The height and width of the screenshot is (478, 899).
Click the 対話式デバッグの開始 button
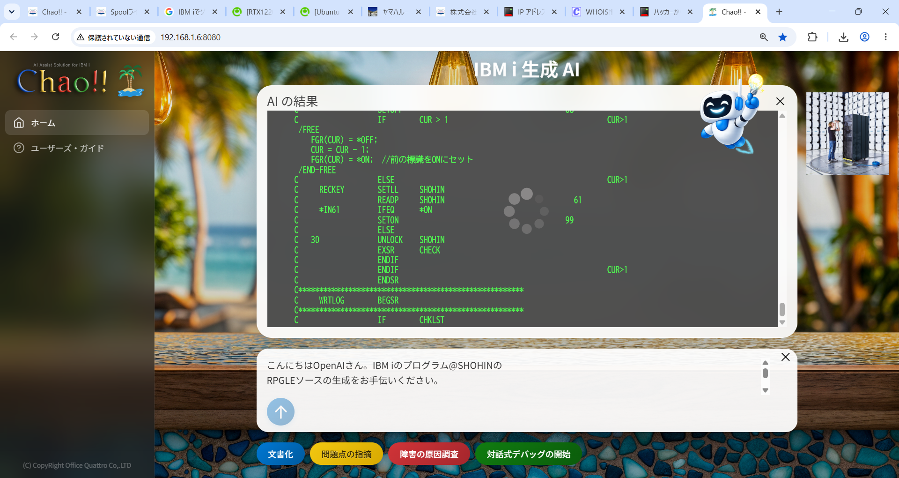(529, 454)
